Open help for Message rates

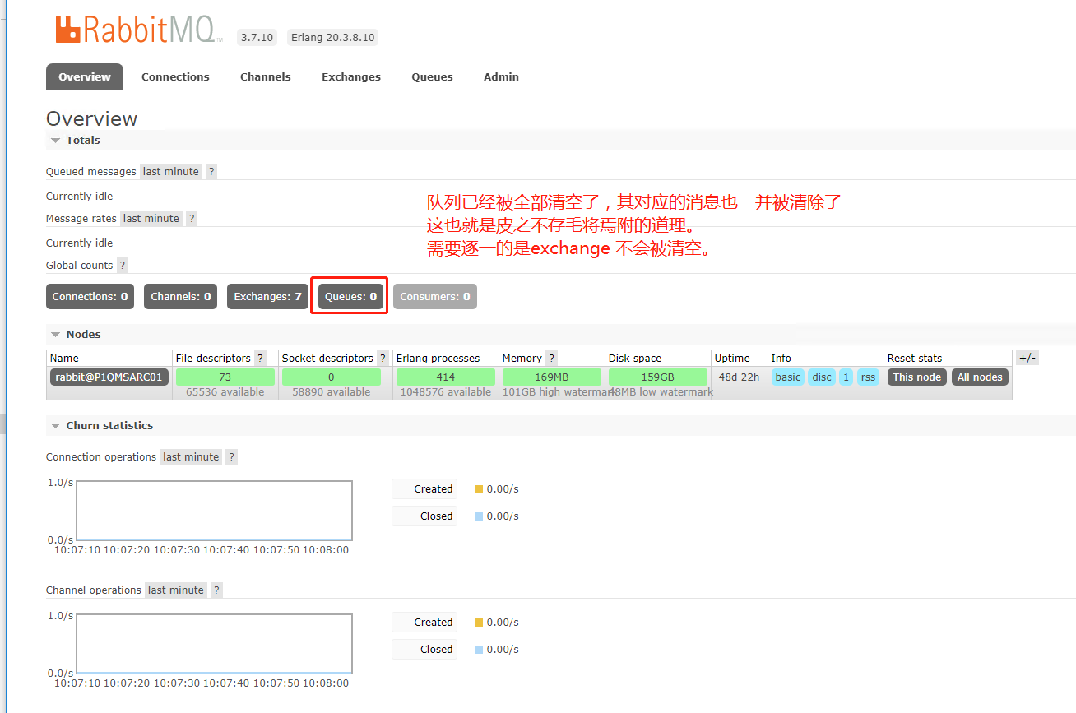(190, 218)
